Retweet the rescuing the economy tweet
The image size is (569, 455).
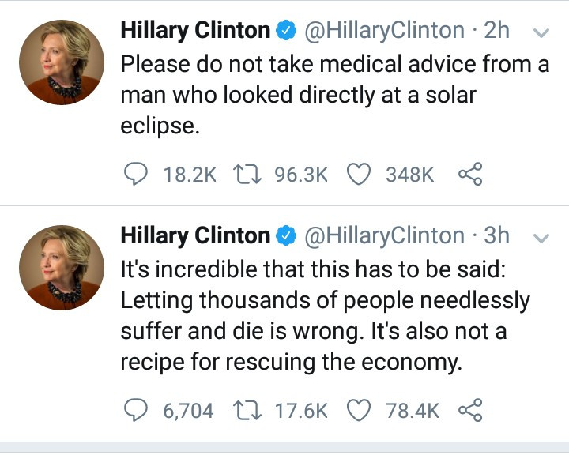tap(247, 410)
